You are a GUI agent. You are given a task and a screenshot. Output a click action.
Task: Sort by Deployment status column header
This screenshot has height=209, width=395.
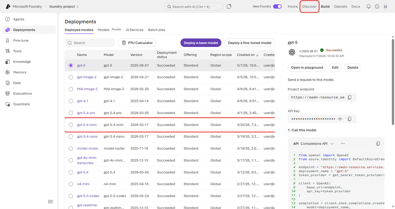(167, 55)
